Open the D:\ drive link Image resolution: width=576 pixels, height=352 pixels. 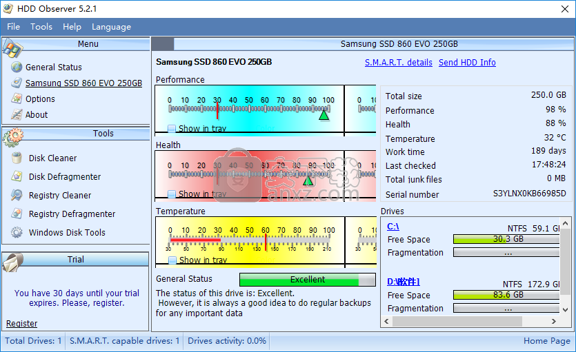point(404,282)
